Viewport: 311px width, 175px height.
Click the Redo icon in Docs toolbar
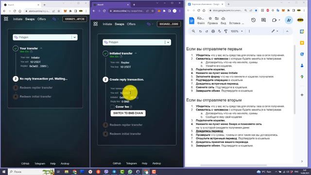tap(207, 31)
